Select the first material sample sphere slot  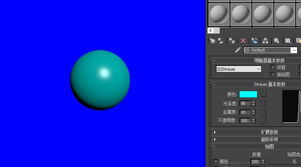click(x=219, y=15)
